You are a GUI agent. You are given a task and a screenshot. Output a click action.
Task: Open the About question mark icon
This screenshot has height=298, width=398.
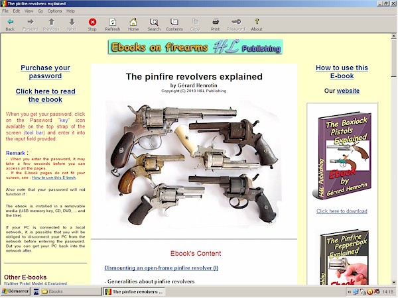coord(257,25)
